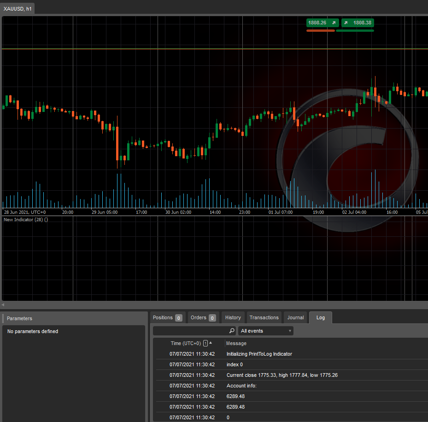Switch to the Transactions tab
The width and height of the screenshot is (428, 422).
[x=264, y=317]
